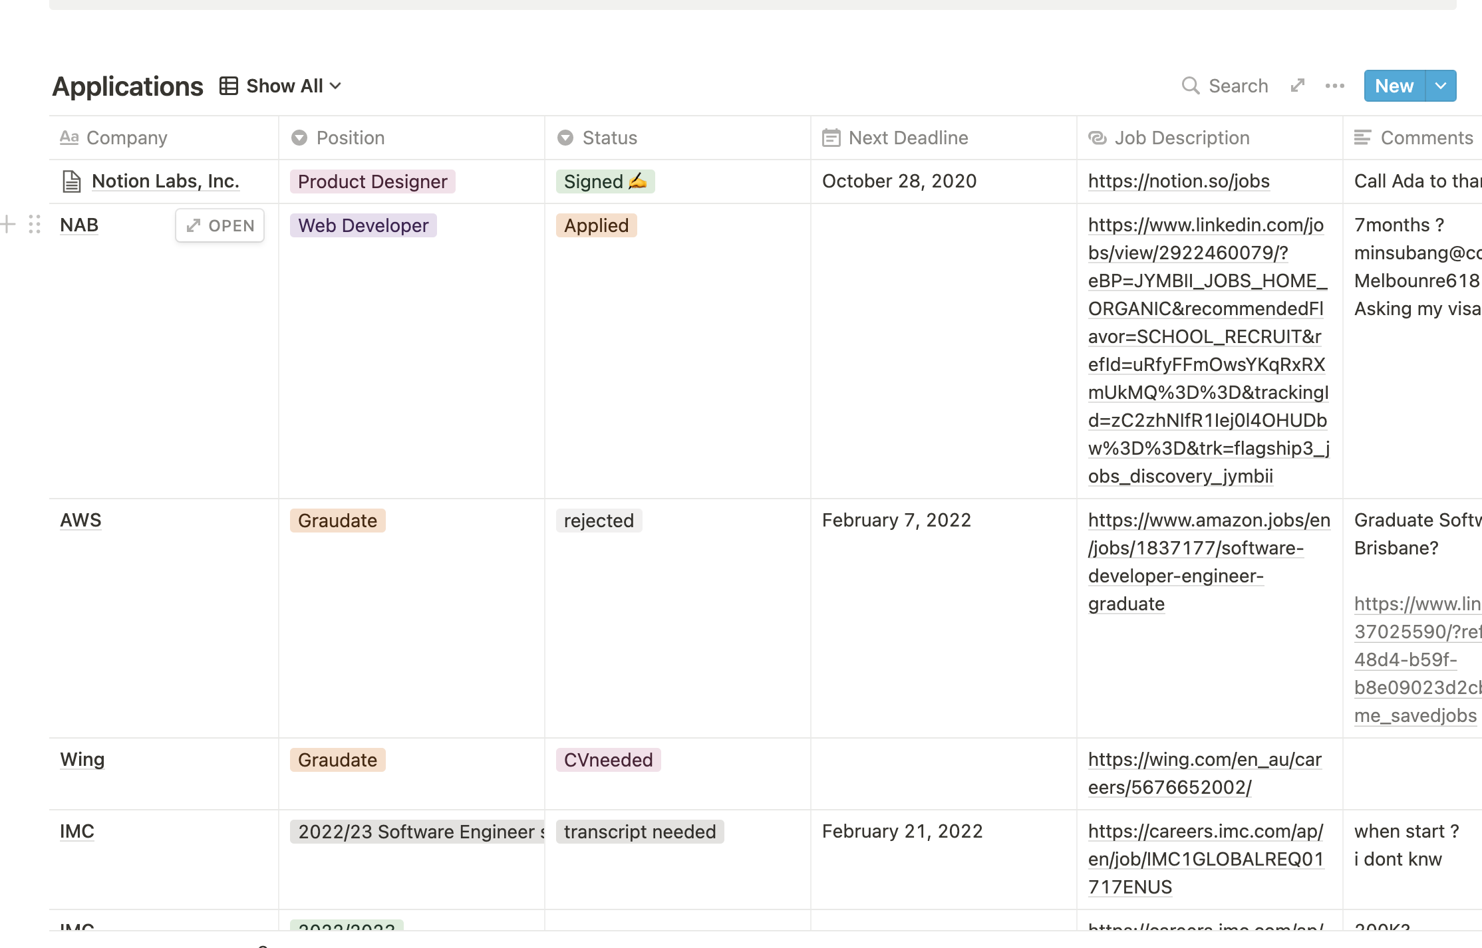
Task: Click the Comments column text icon
Action: [x=1363, y=138]
